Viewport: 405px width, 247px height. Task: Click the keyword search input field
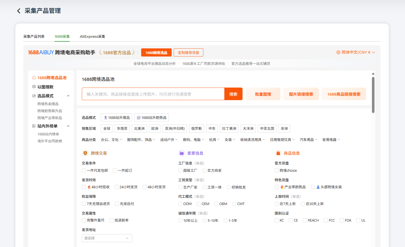[153, 94]
